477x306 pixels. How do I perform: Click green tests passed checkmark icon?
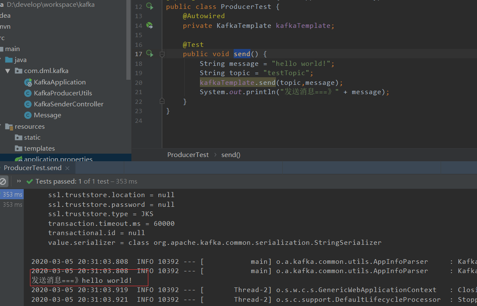(x=30, y=181)
